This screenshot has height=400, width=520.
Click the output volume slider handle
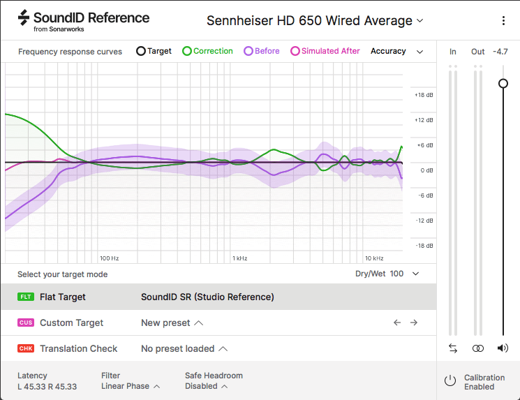tap(503, 83)
